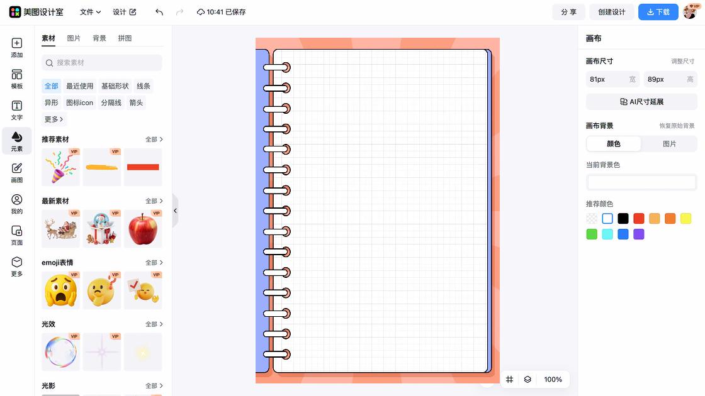Select the snow globe gift material

click(x=101, y=229)
